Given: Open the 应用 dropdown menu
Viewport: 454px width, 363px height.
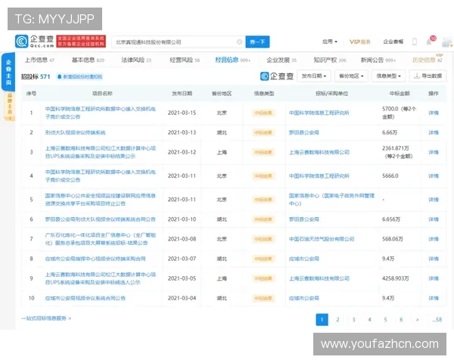Looking at the screenshot, I should 330,42.
